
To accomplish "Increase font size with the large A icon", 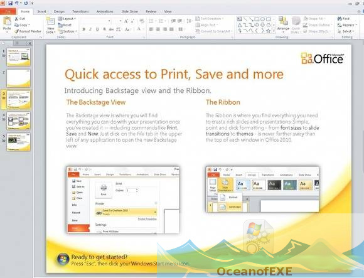I will (x=126, y=21).
